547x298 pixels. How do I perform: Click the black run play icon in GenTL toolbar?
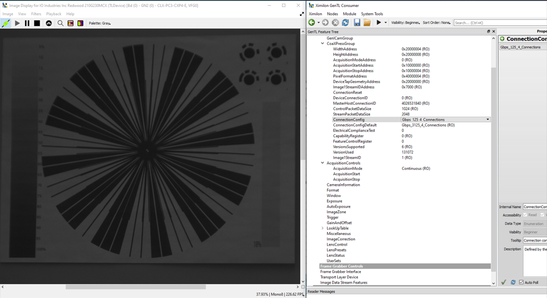click(378, 22)
